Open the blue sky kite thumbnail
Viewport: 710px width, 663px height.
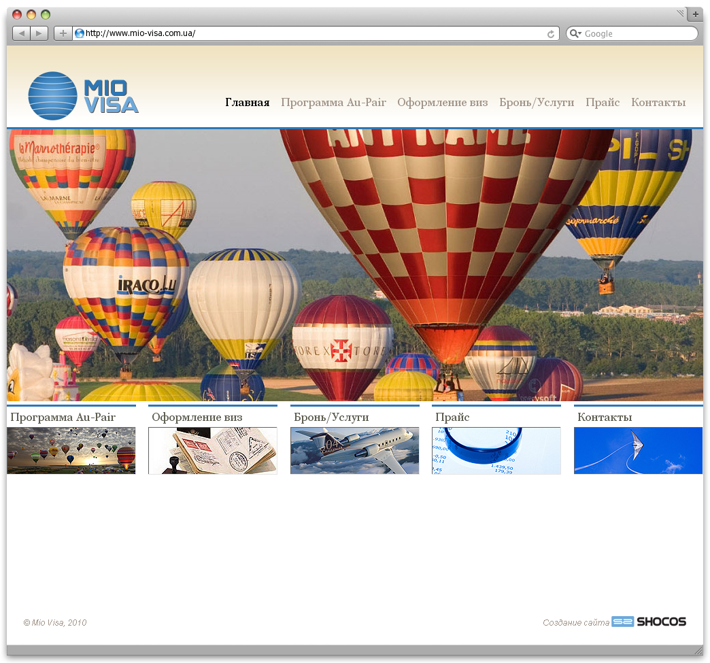(x=638, y=451)
